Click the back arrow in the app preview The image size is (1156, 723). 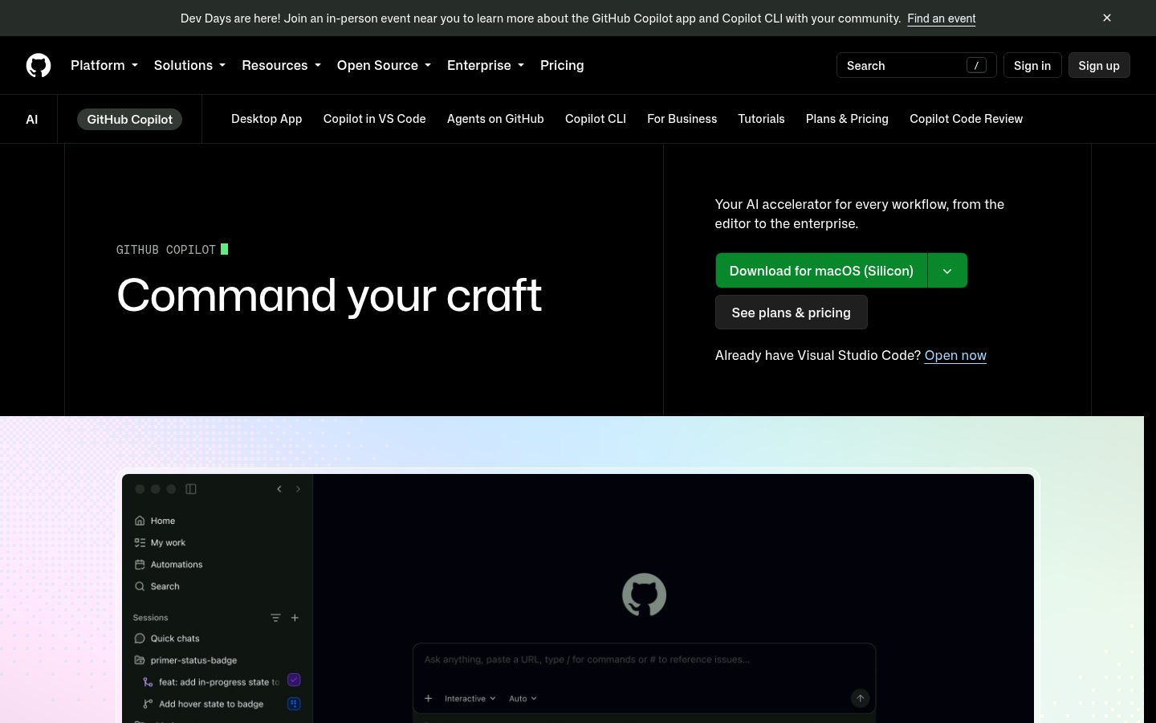[279, 488]
